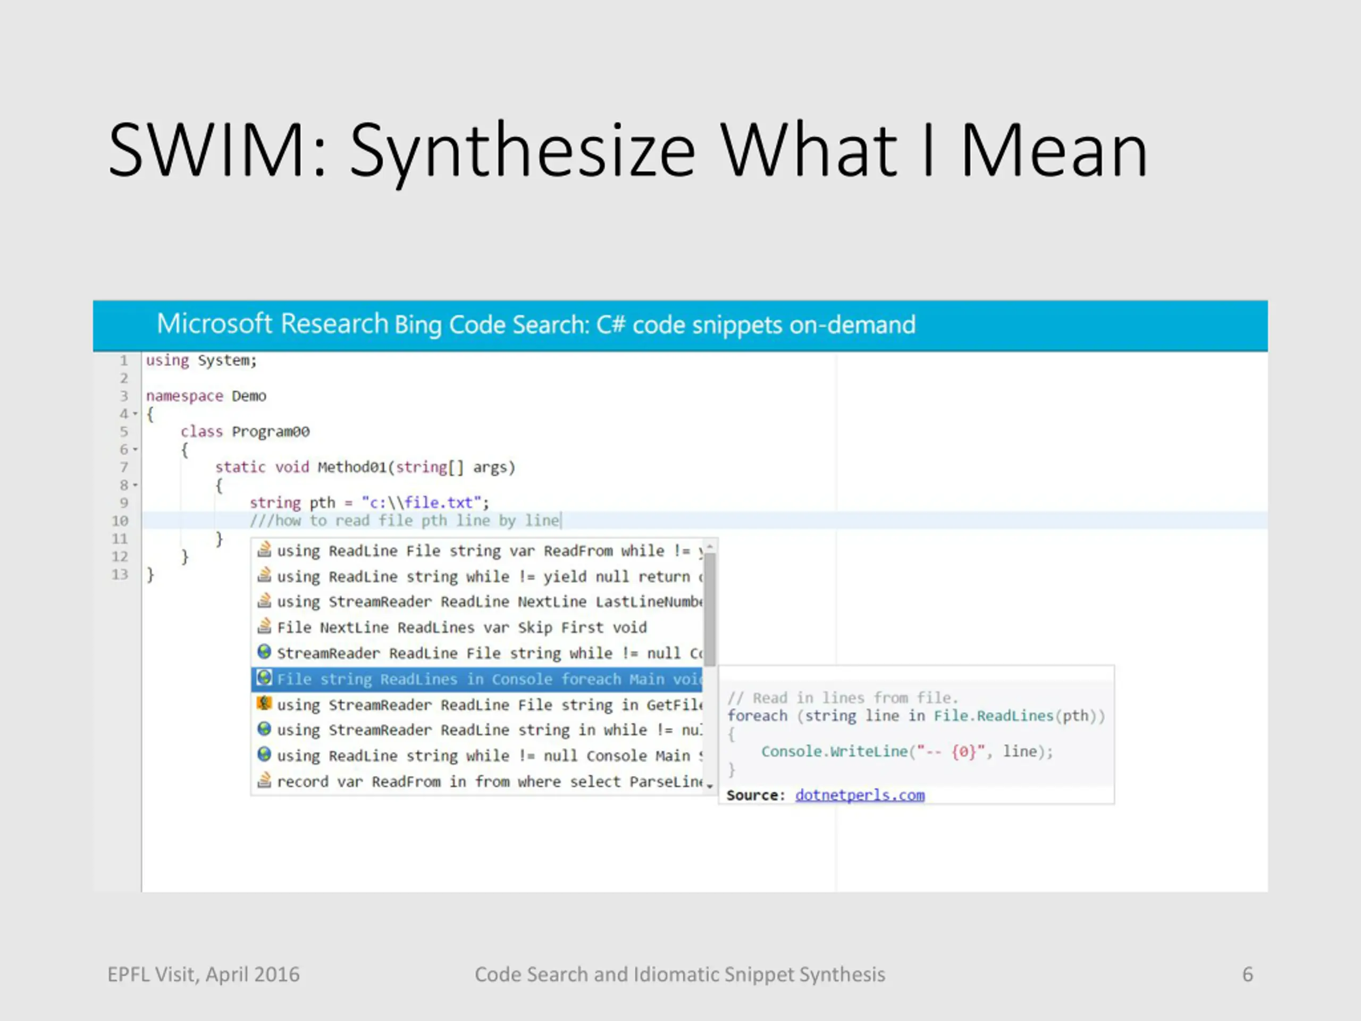Click the scroll-down arrow of suggestion list
Viewport: 1361px width, 1021px height.
coord(709,786)
